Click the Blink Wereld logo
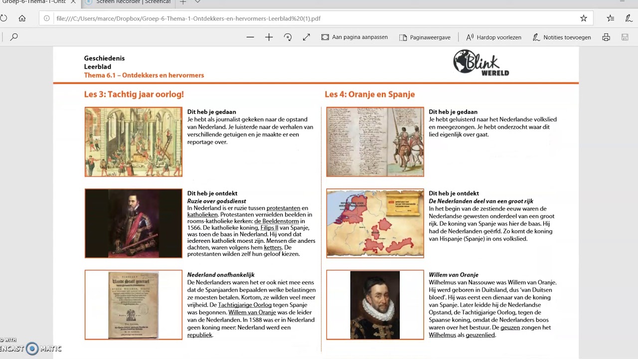This screenshot has width=638, height=359. click(x=480, y=63)
